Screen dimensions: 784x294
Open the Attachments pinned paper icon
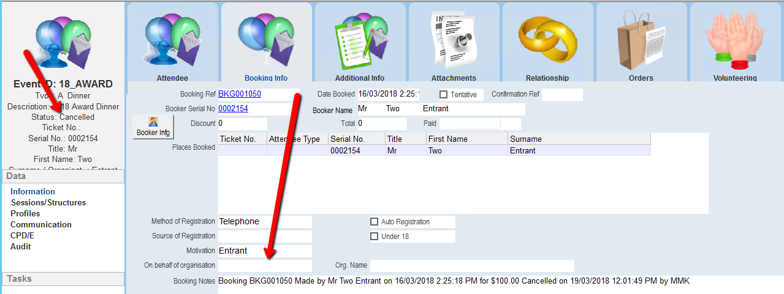pyautogui.click(x=454, y=39)
